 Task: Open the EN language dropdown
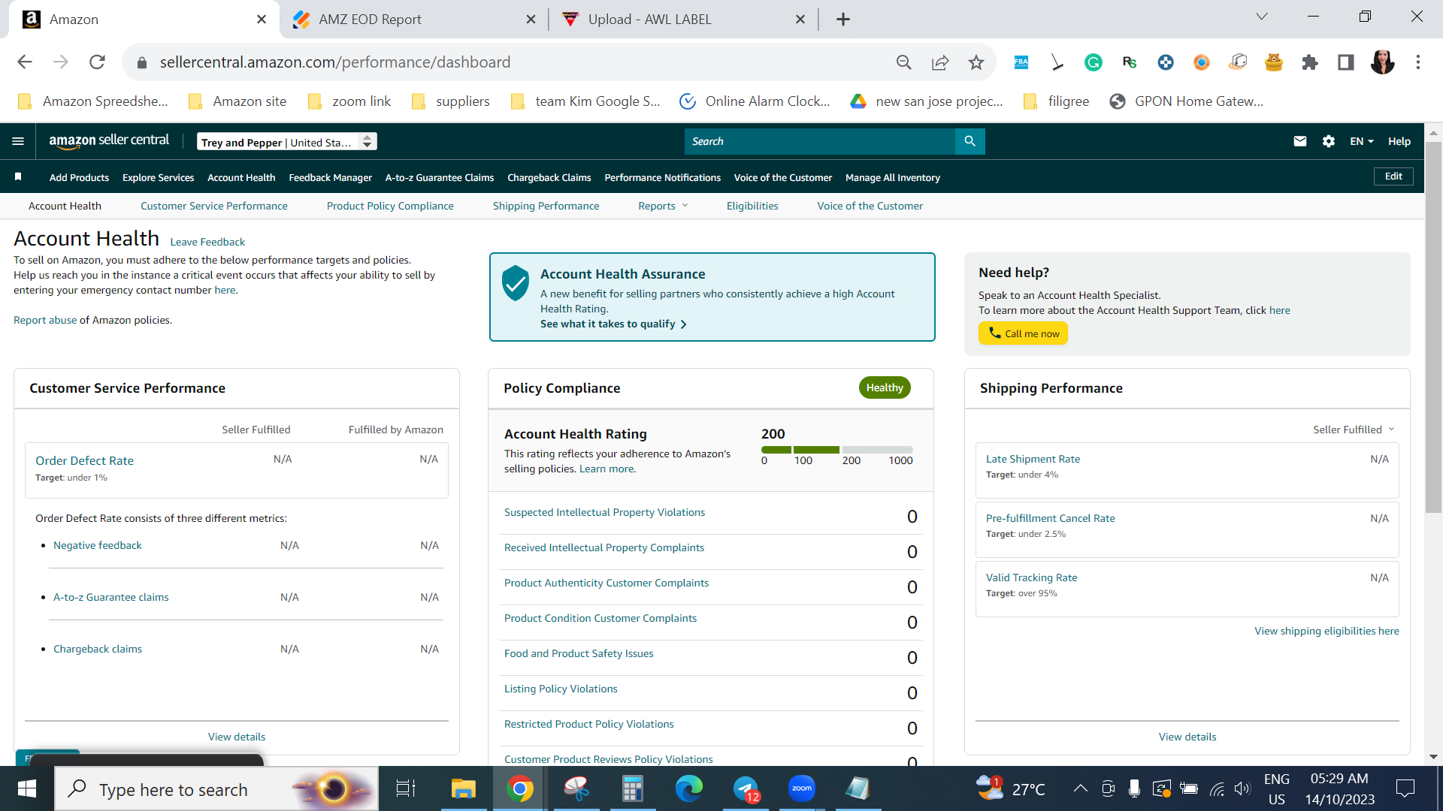coord(1361,141)
